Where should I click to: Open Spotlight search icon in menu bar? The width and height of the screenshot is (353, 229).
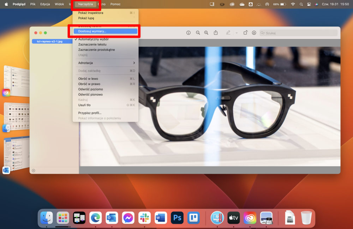[301, 4]
